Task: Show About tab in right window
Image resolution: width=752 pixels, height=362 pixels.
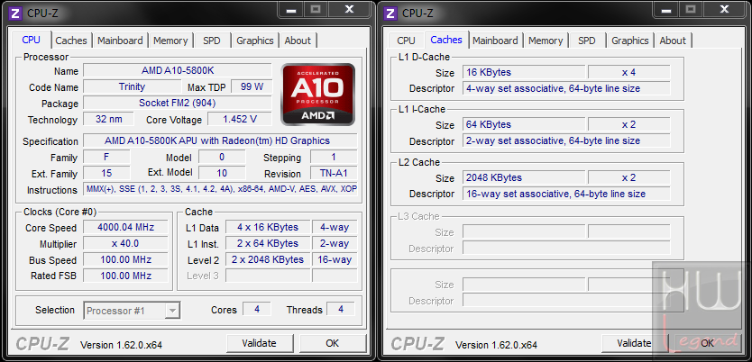Action: click(x=673, y=41)
